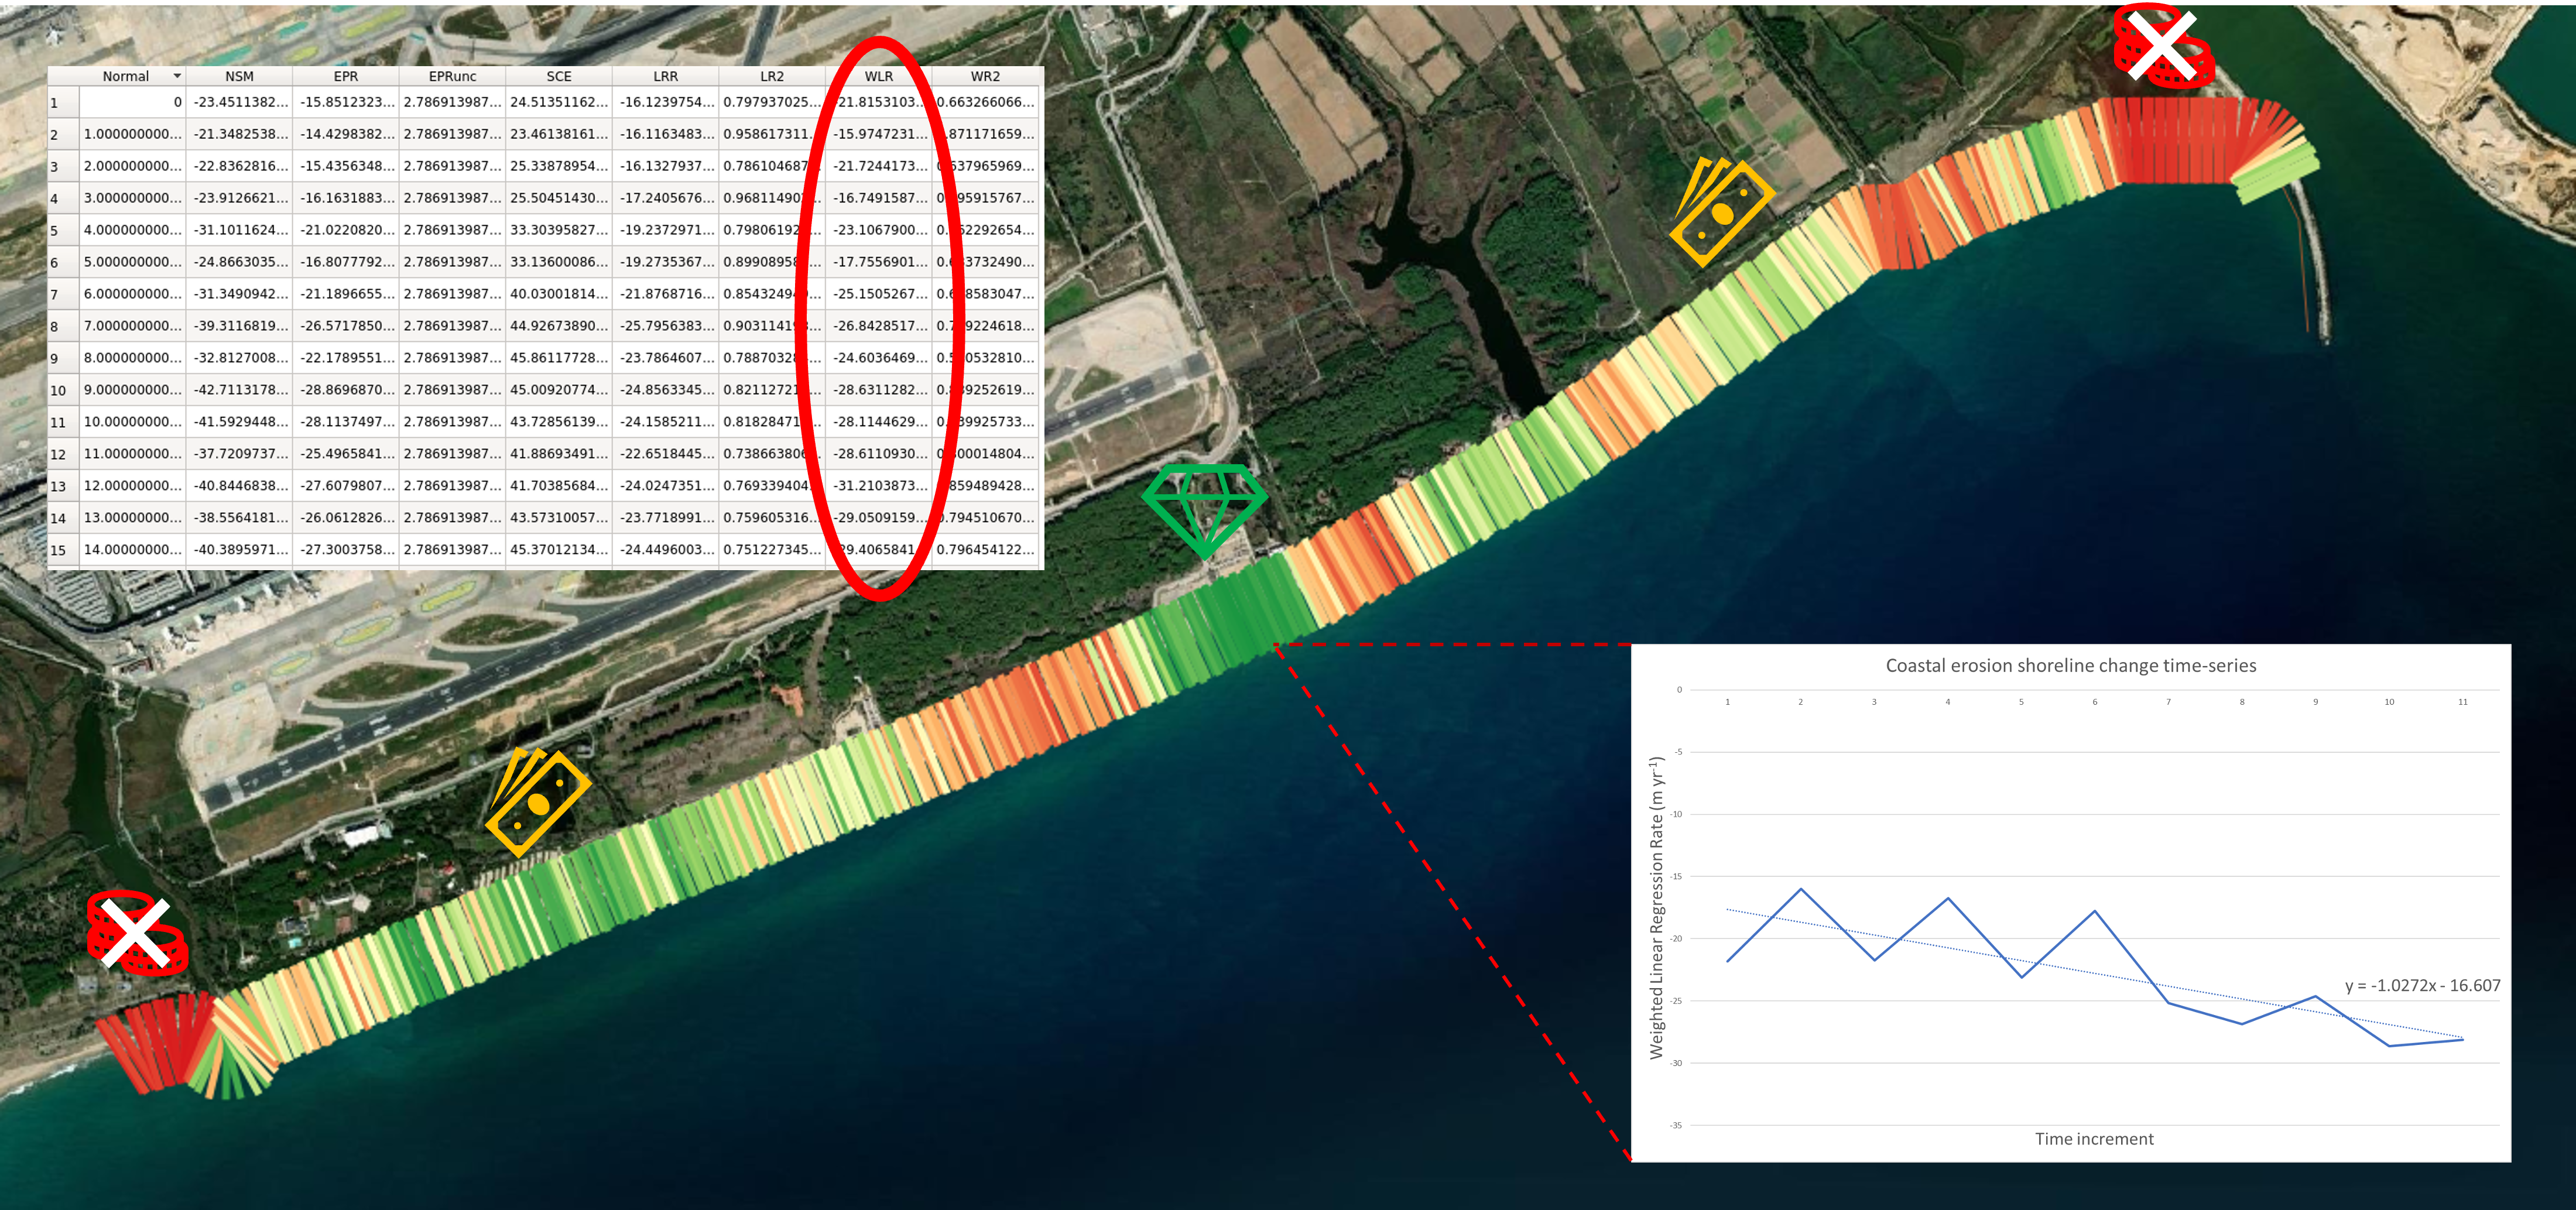Click the EPR cell -15.8512323...
The image size is (2576, 1210).
tap(346, 102)
